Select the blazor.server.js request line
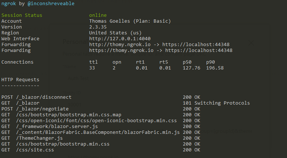Image resolution: width=287 pixels, height=158 pixels. tap(101, 126)
